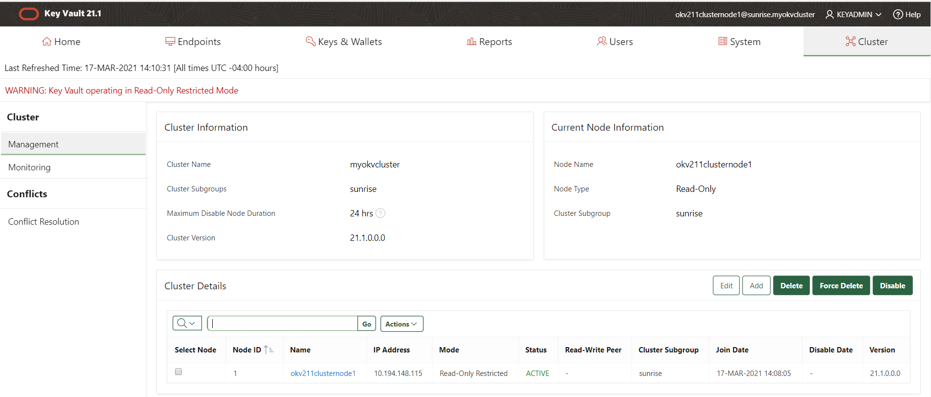
Task: Sort by the Mode column header
Action: (449, 350)
